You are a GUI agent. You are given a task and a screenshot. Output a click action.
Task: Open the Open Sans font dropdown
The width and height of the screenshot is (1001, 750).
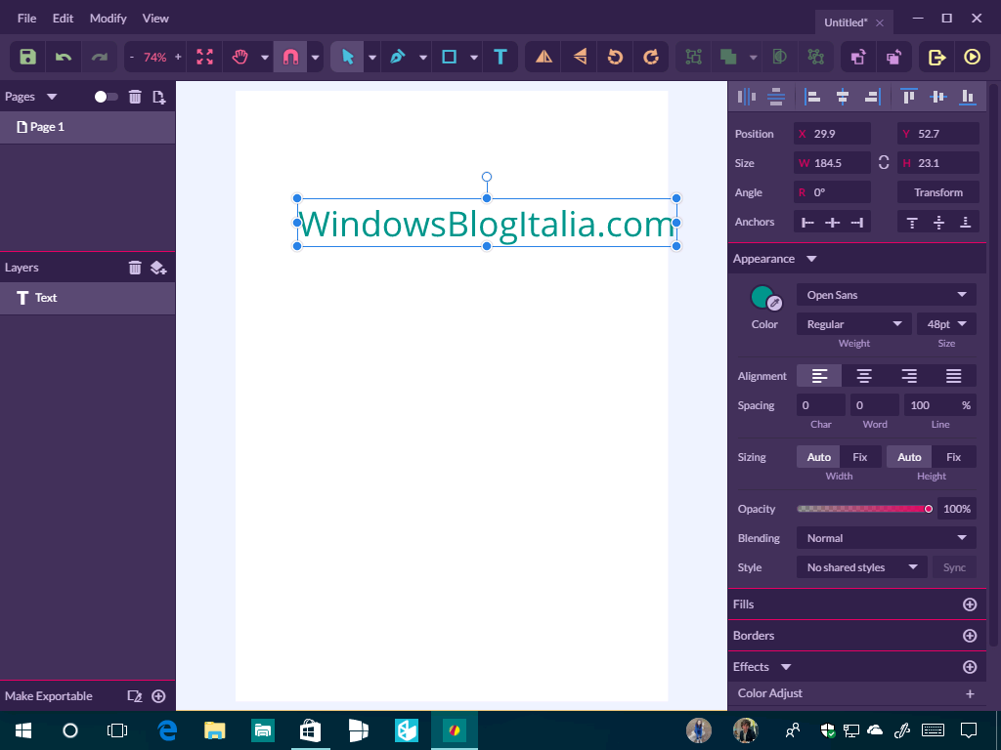click(886, 295)
